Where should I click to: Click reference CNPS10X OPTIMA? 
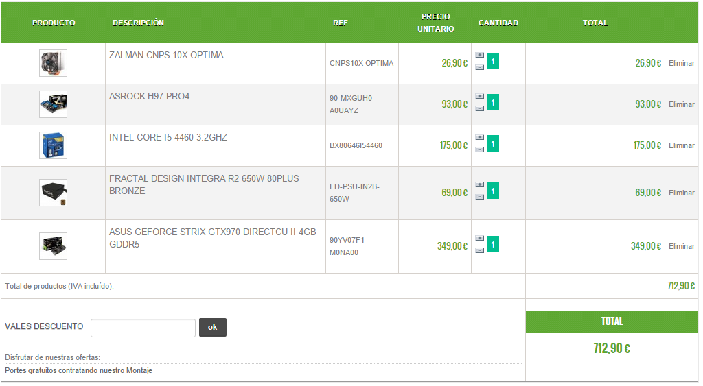[x=361, y=64]
